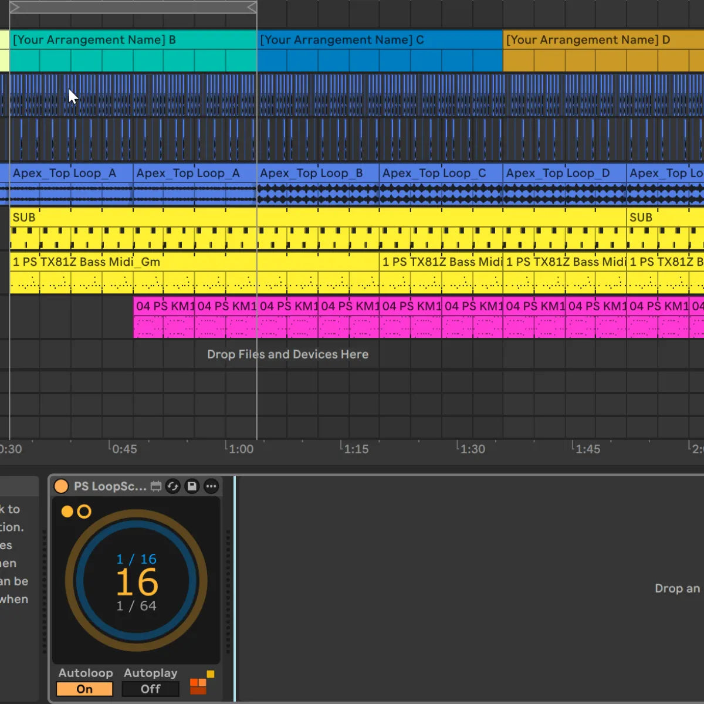Turn Autoplay On

coord(150,689)
